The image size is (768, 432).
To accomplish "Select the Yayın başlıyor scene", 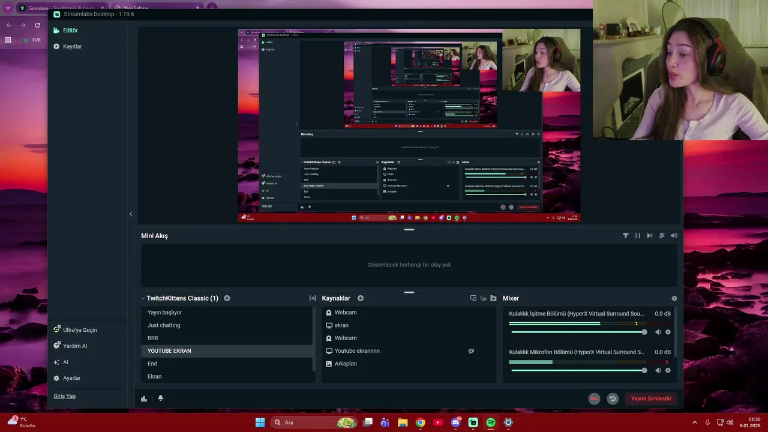I will tap(227, 313).
